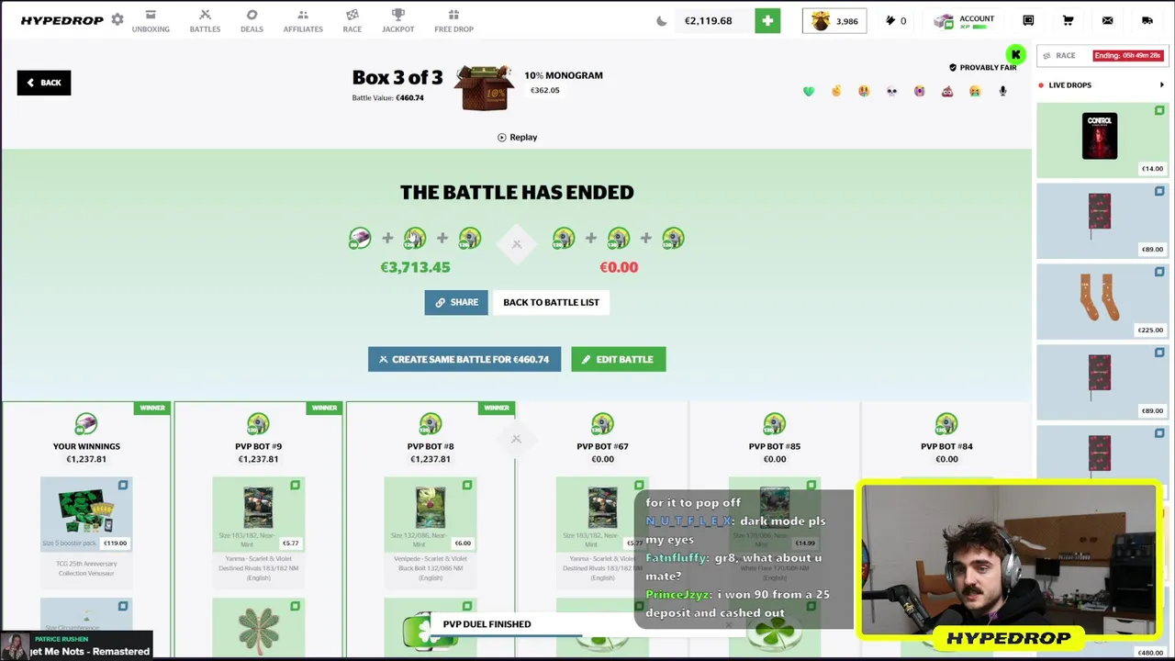The height and width of the screenshot is (661, 1175).
Task: Click PVP Bot #67 avatar
Action: [x=602, y=424]
